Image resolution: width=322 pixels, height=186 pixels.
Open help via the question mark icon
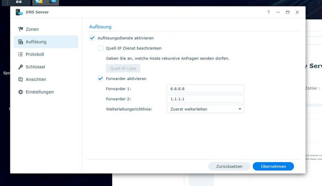click(x=268, y=12)
